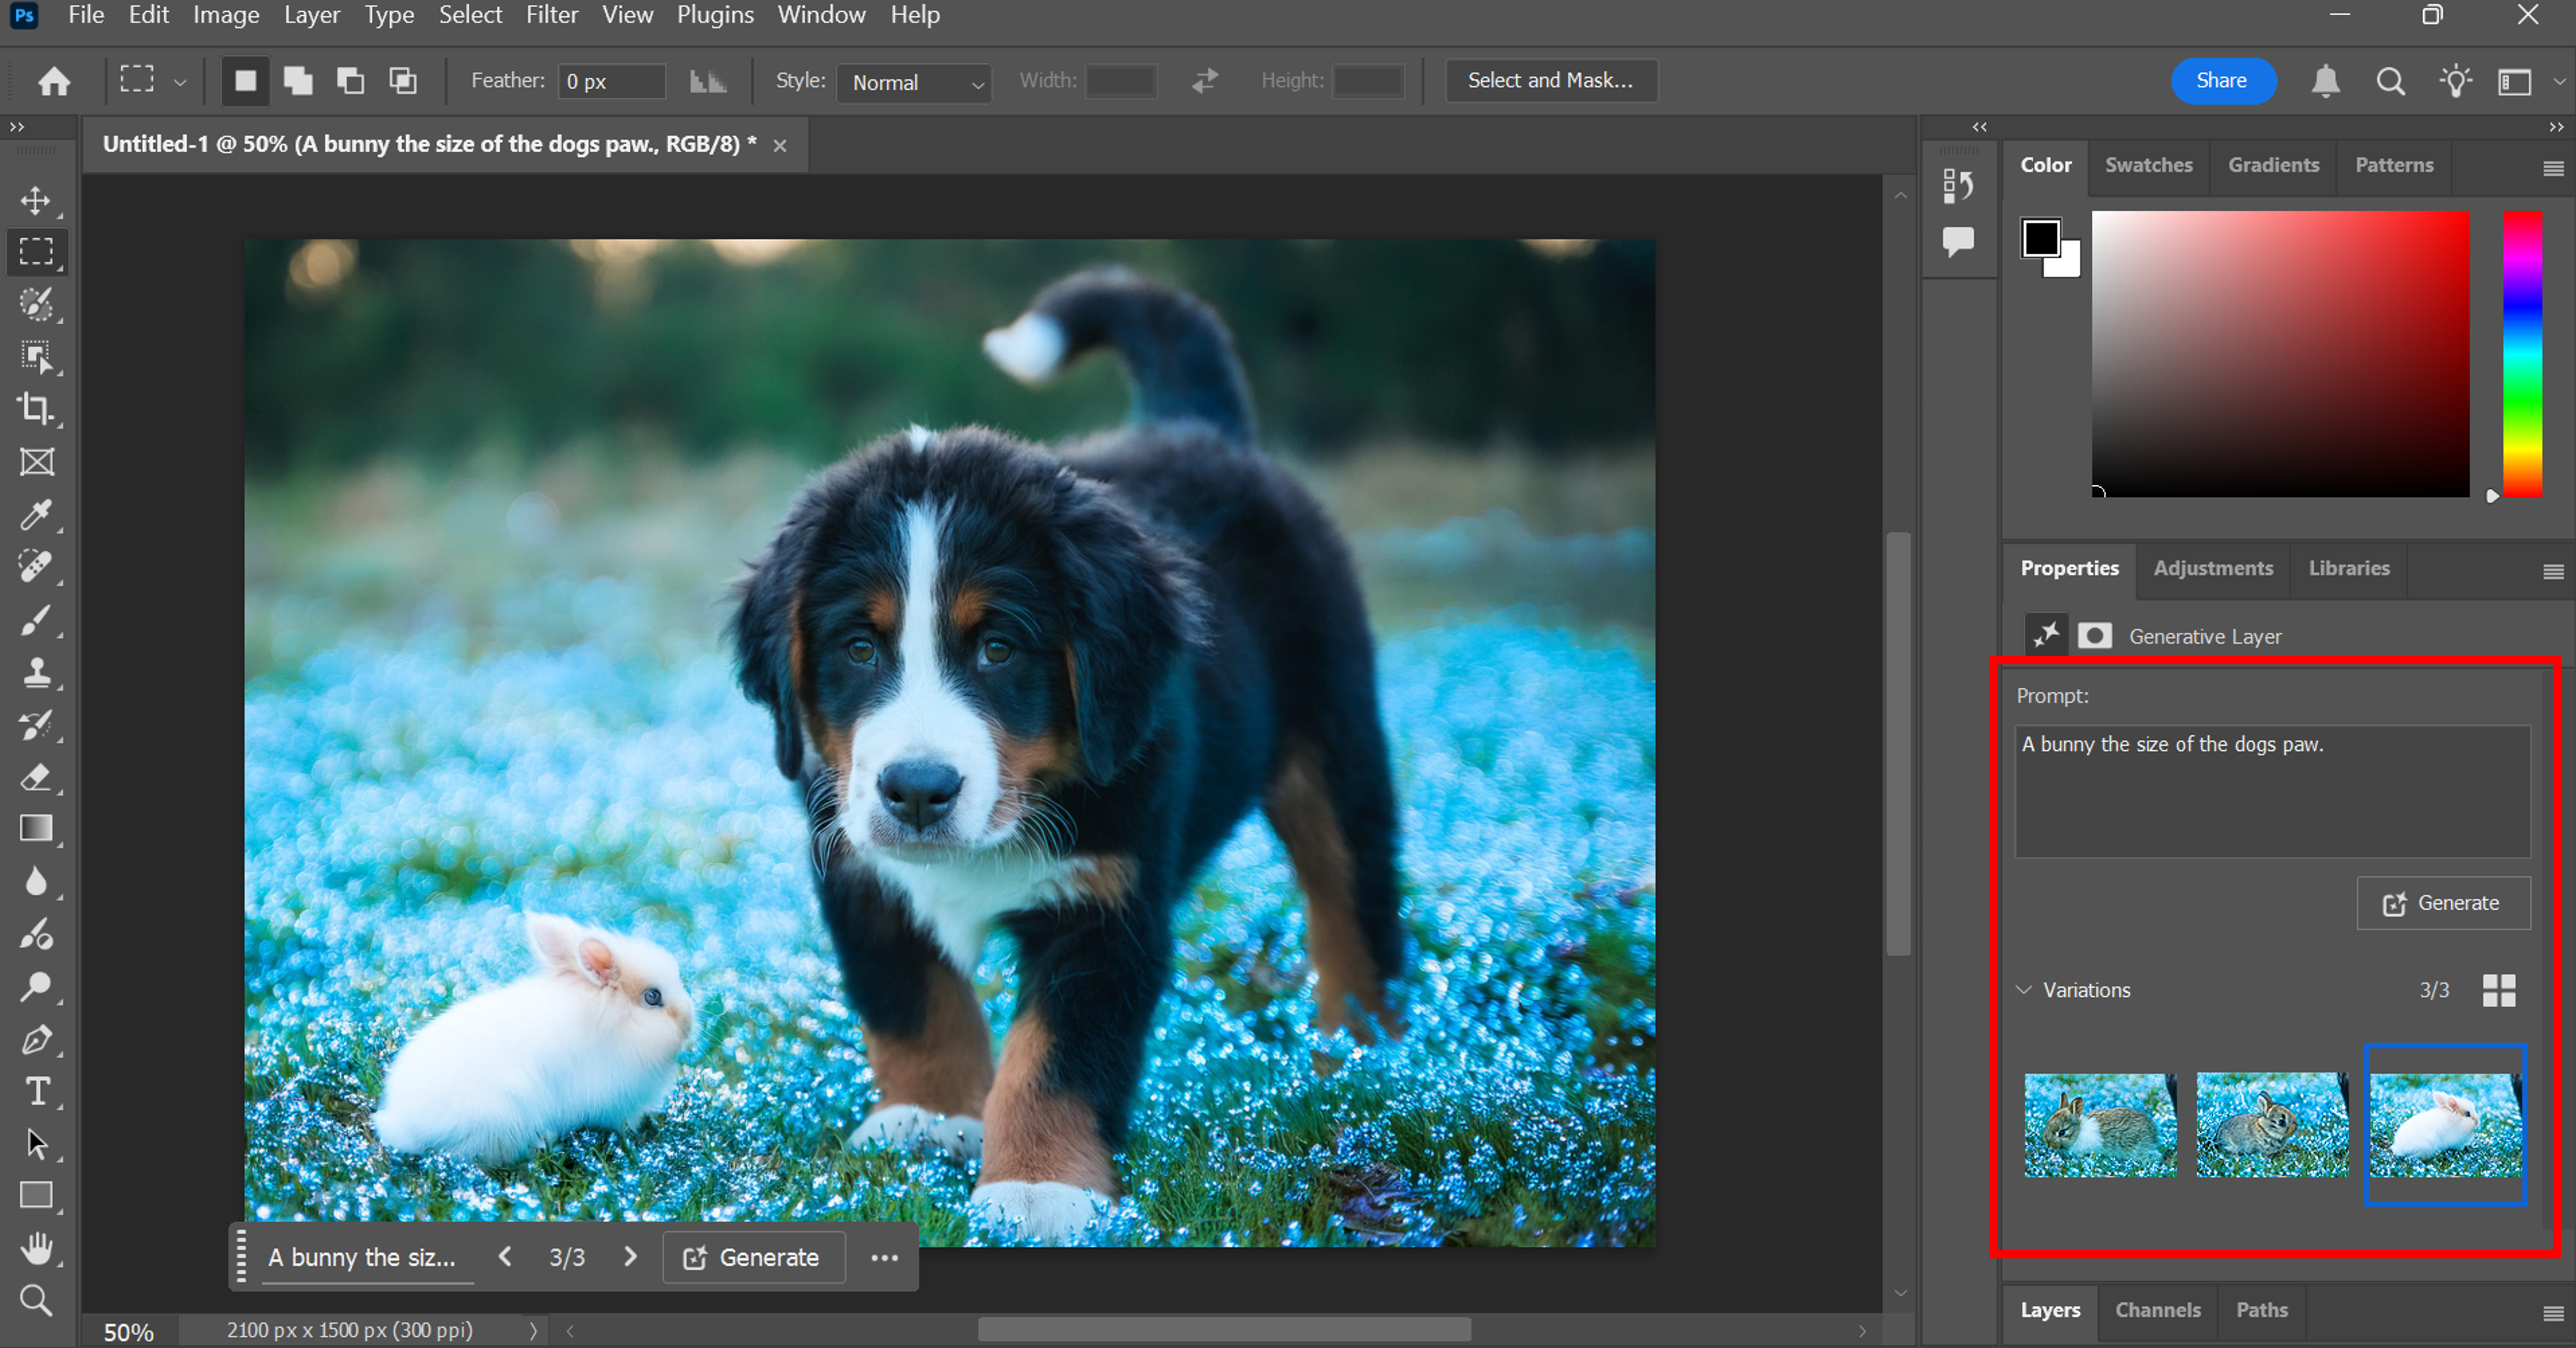Select the Rectangle shape tool
The height and width of the screenshot is (1348, 2576).
[36, 1196]
